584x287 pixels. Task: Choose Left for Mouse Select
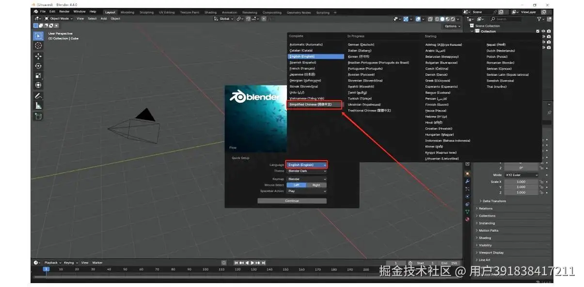pos(297,185)
